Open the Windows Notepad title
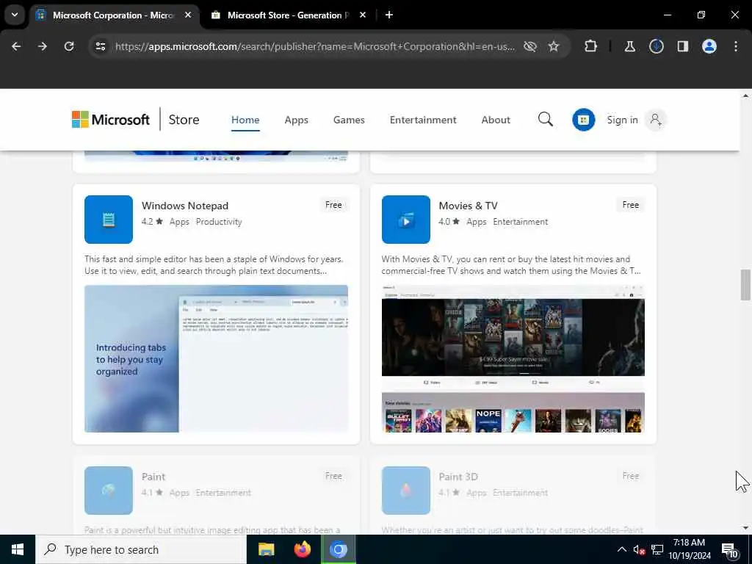The image size is (752, 564). [184, 206]
